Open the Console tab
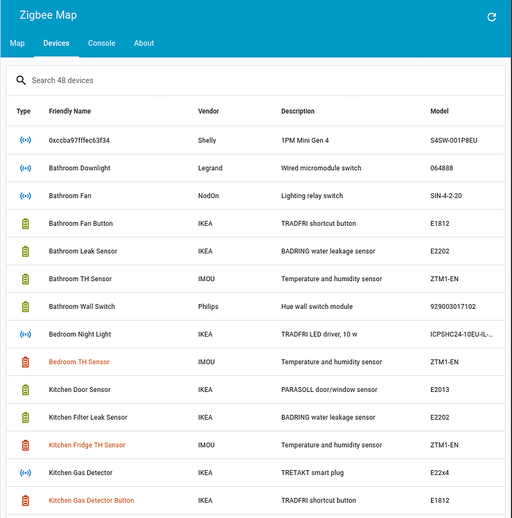This screenshot has width=512, height=518. pyautogui.click(x=101, y=43)
